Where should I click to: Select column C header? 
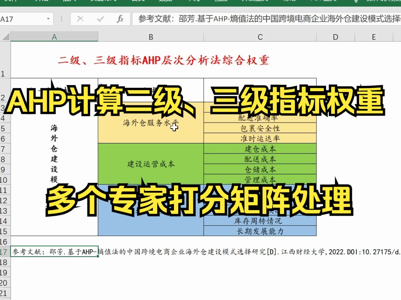click(260, 37)
